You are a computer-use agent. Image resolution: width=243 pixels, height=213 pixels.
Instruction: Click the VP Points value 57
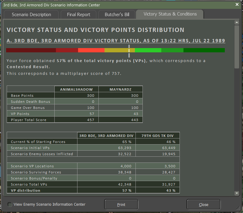(92, 113)
